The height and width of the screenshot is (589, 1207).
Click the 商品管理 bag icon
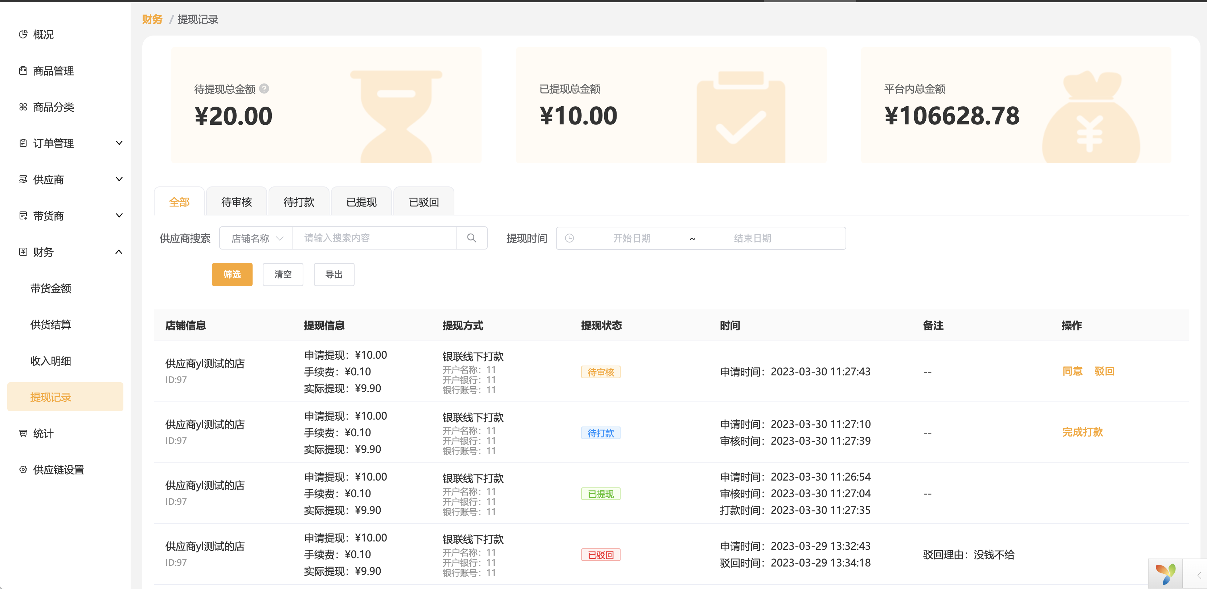(x=23, y=71)
